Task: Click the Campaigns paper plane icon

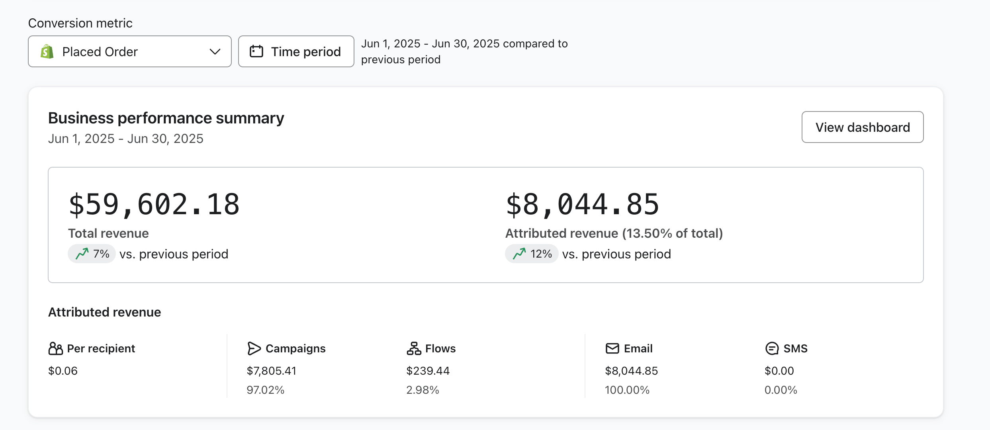Action: click(x=254, y=348)
